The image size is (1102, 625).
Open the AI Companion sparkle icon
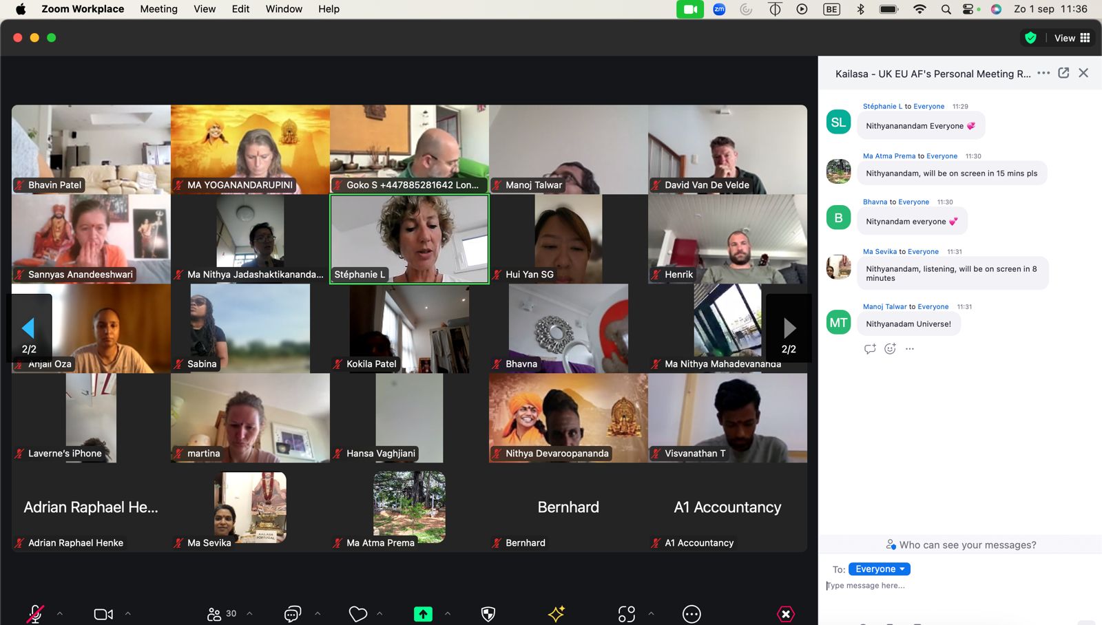click(x=557, y=613)
